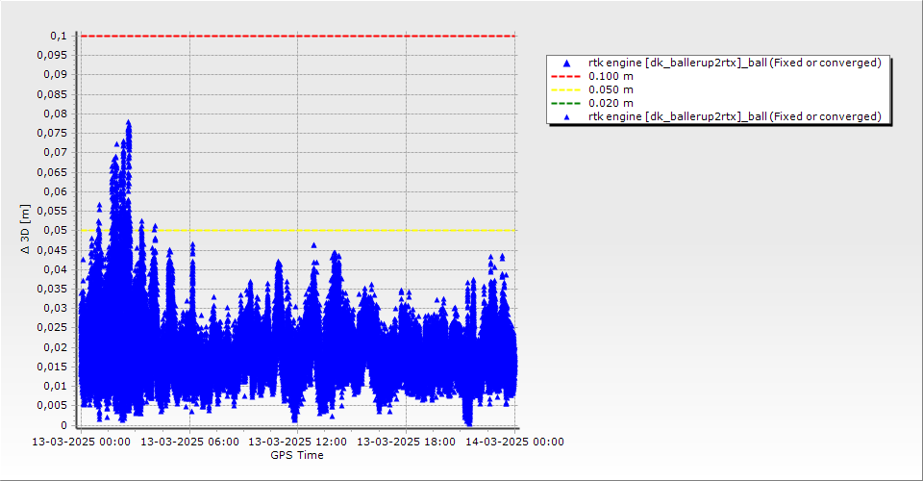Select the '0.100 m' legend label
923x481 pixels.
611,77
